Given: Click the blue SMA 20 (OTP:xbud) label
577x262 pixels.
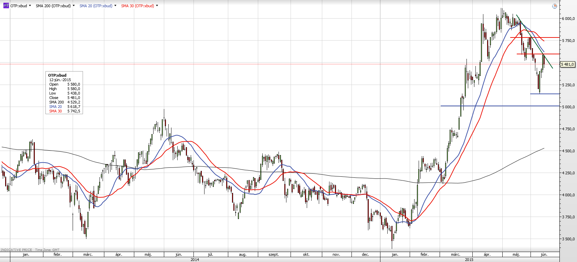Looking at the screenshot, I should (96, 6).
